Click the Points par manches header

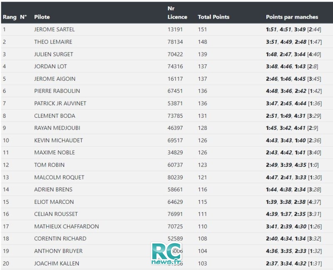pos(292,17)
